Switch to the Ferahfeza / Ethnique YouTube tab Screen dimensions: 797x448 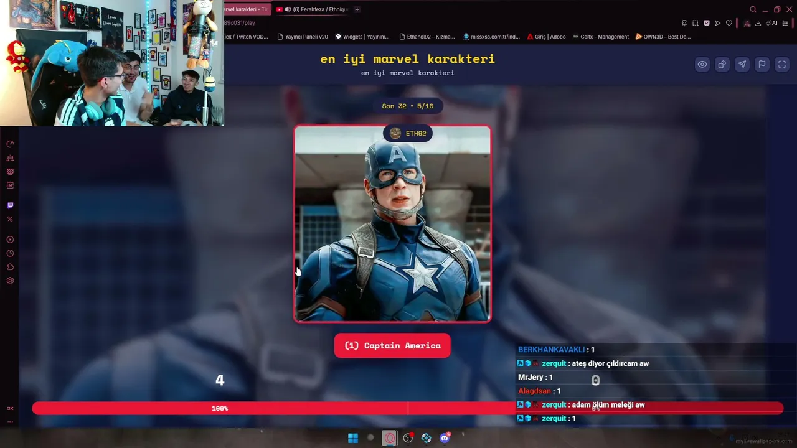tap(311, 9)
